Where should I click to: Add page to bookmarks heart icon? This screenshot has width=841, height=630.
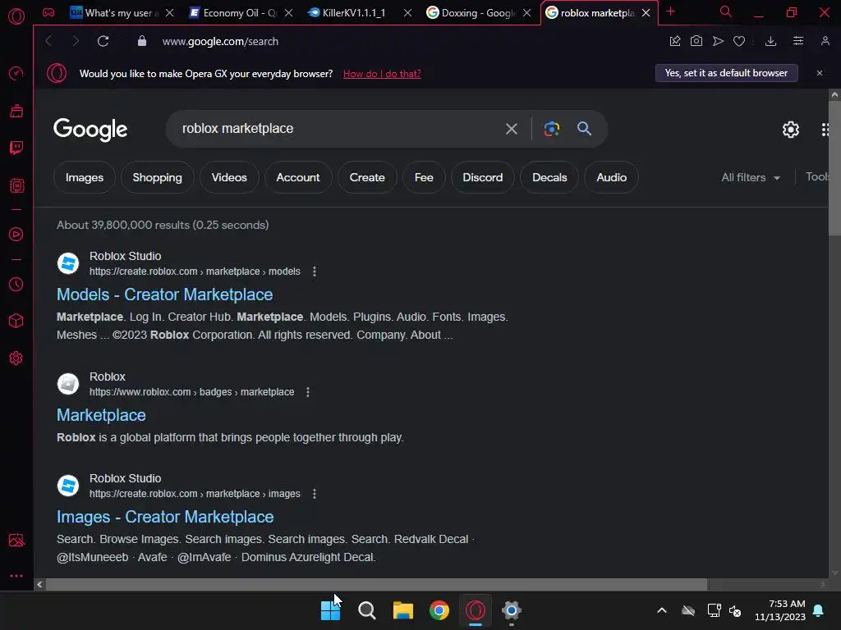click(739, 41)
